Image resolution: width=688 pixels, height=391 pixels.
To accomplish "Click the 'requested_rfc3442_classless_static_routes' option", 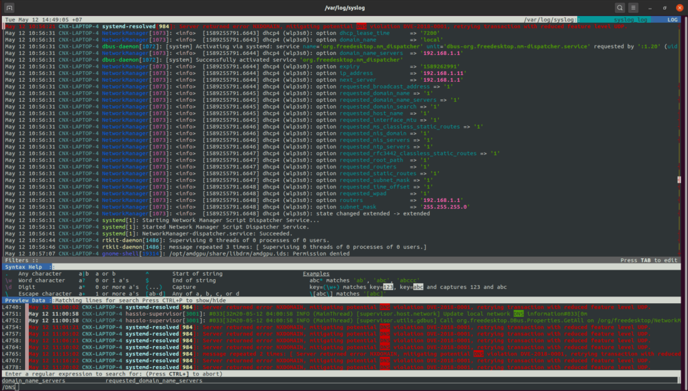I will point(408,153).
